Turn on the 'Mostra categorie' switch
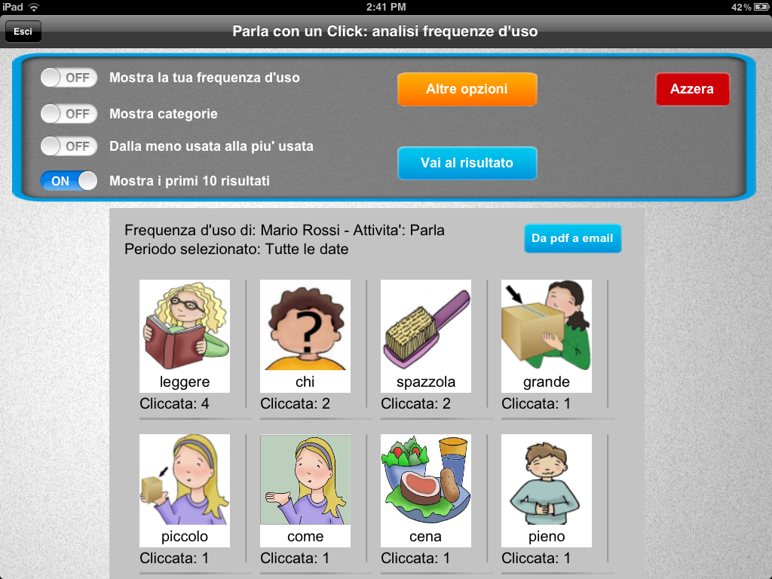The width and height of the screenshot is (772, 579). (69, 114)
